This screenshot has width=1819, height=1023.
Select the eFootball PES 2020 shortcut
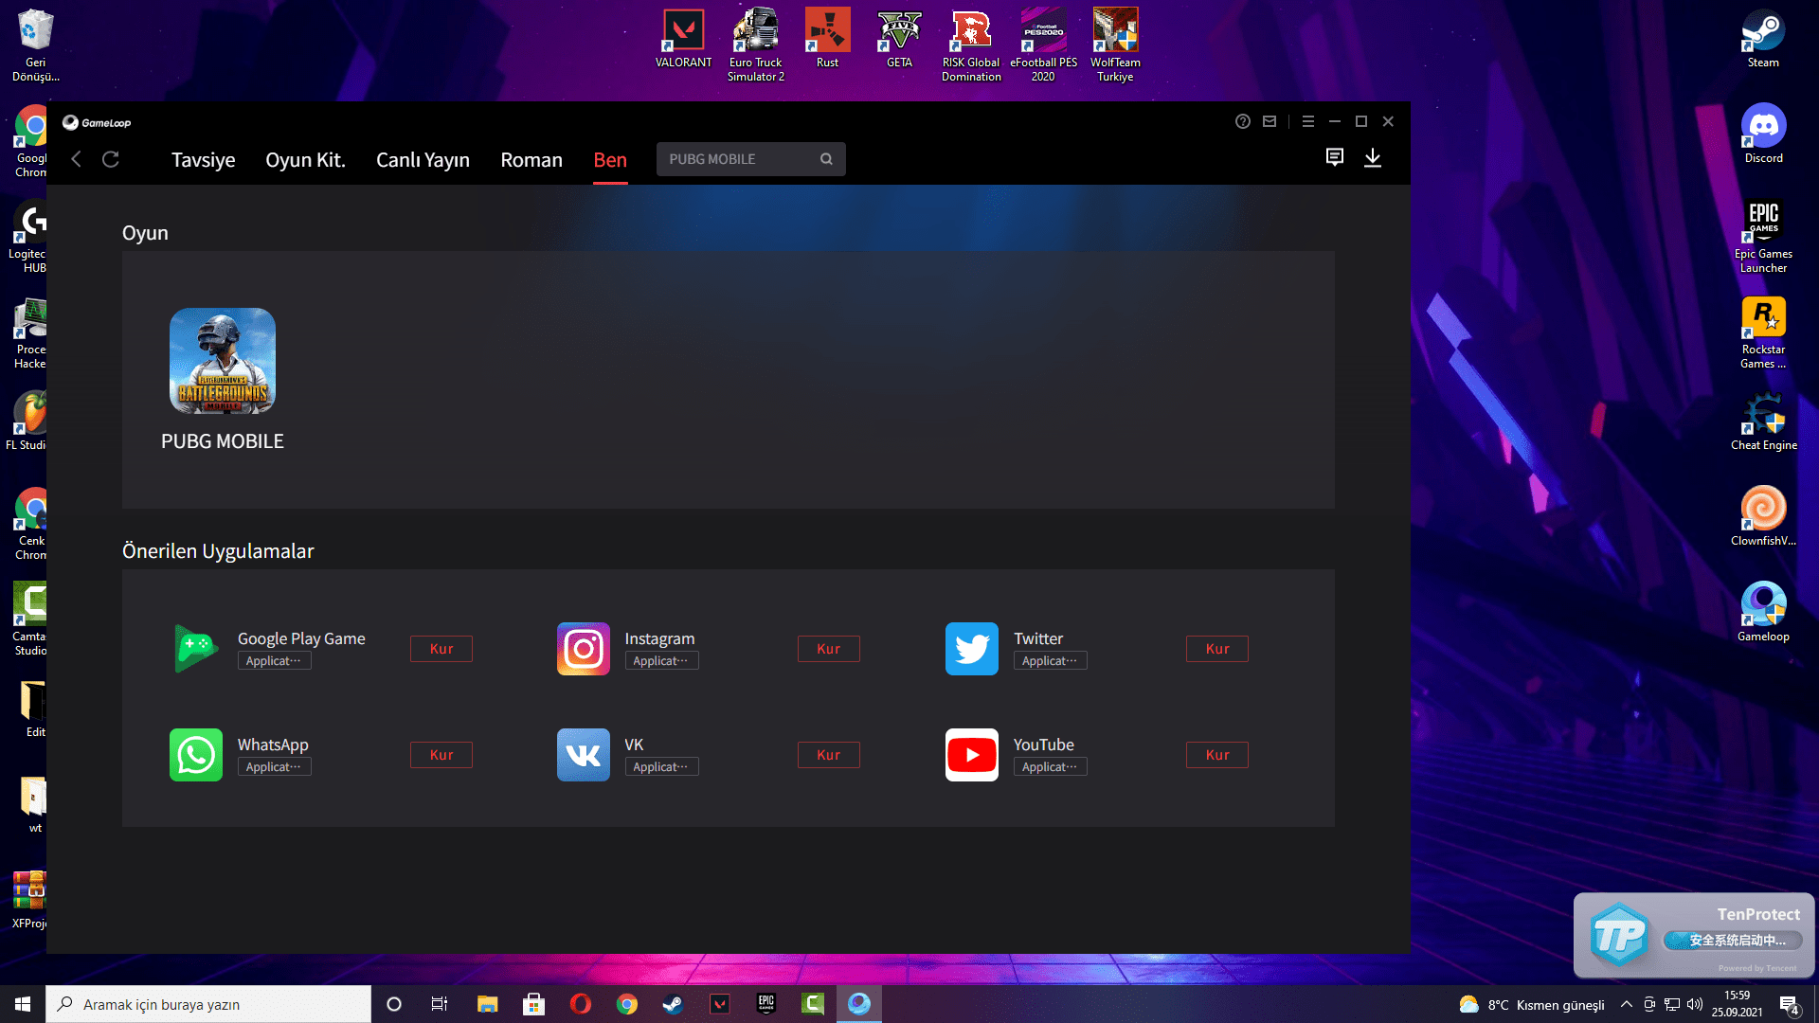1044,45
